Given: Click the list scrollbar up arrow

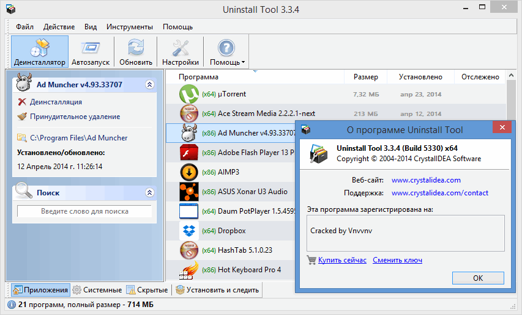Looking at the screenshot, I should [x=511, y=76].
